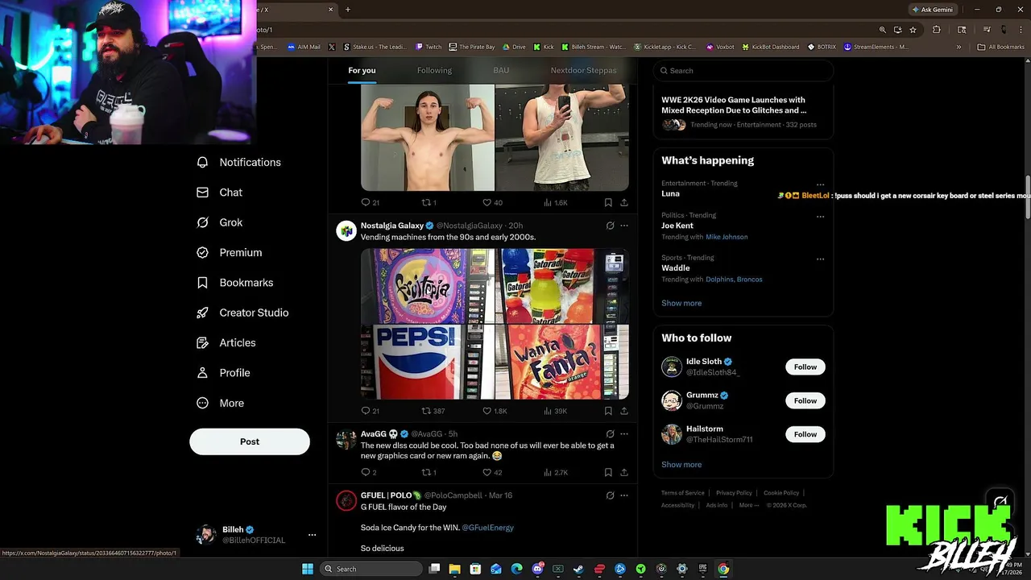Share the Nostalgia Galaxy vending machines post
The height and width of the screenshot is (580, 1031).
623,411
